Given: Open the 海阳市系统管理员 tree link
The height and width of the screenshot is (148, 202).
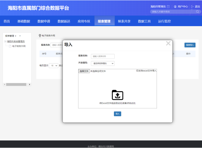Looking at the screenshot, I should tap(16, 41).
